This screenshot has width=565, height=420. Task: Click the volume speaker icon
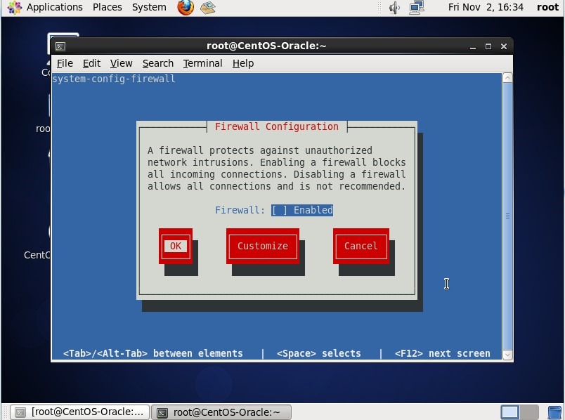394,8
